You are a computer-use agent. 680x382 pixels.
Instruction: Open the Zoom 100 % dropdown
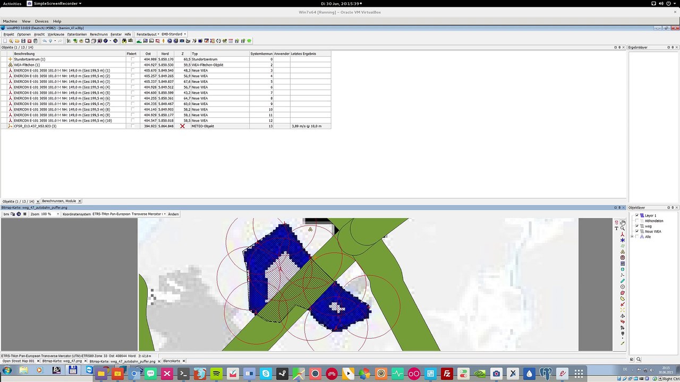coord(44,214)
